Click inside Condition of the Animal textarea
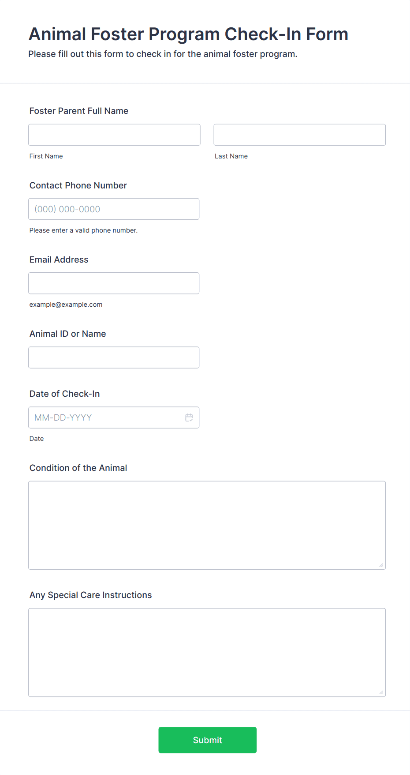This screenshot has height=775, width=410. tap(207, 525)
